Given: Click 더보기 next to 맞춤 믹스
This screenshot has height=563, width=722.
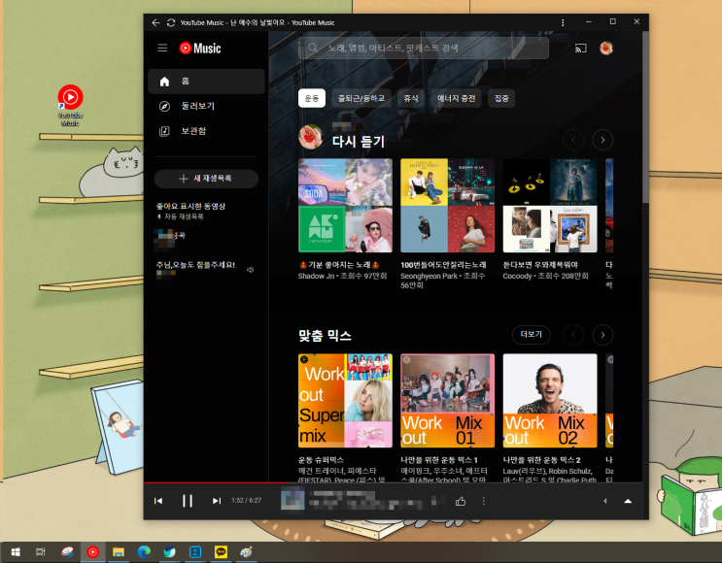Looking at the screenshot, I should pos(531,334).
